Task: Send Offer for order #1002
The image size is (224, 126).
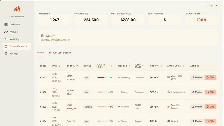Action: click(x=211, y=92)
